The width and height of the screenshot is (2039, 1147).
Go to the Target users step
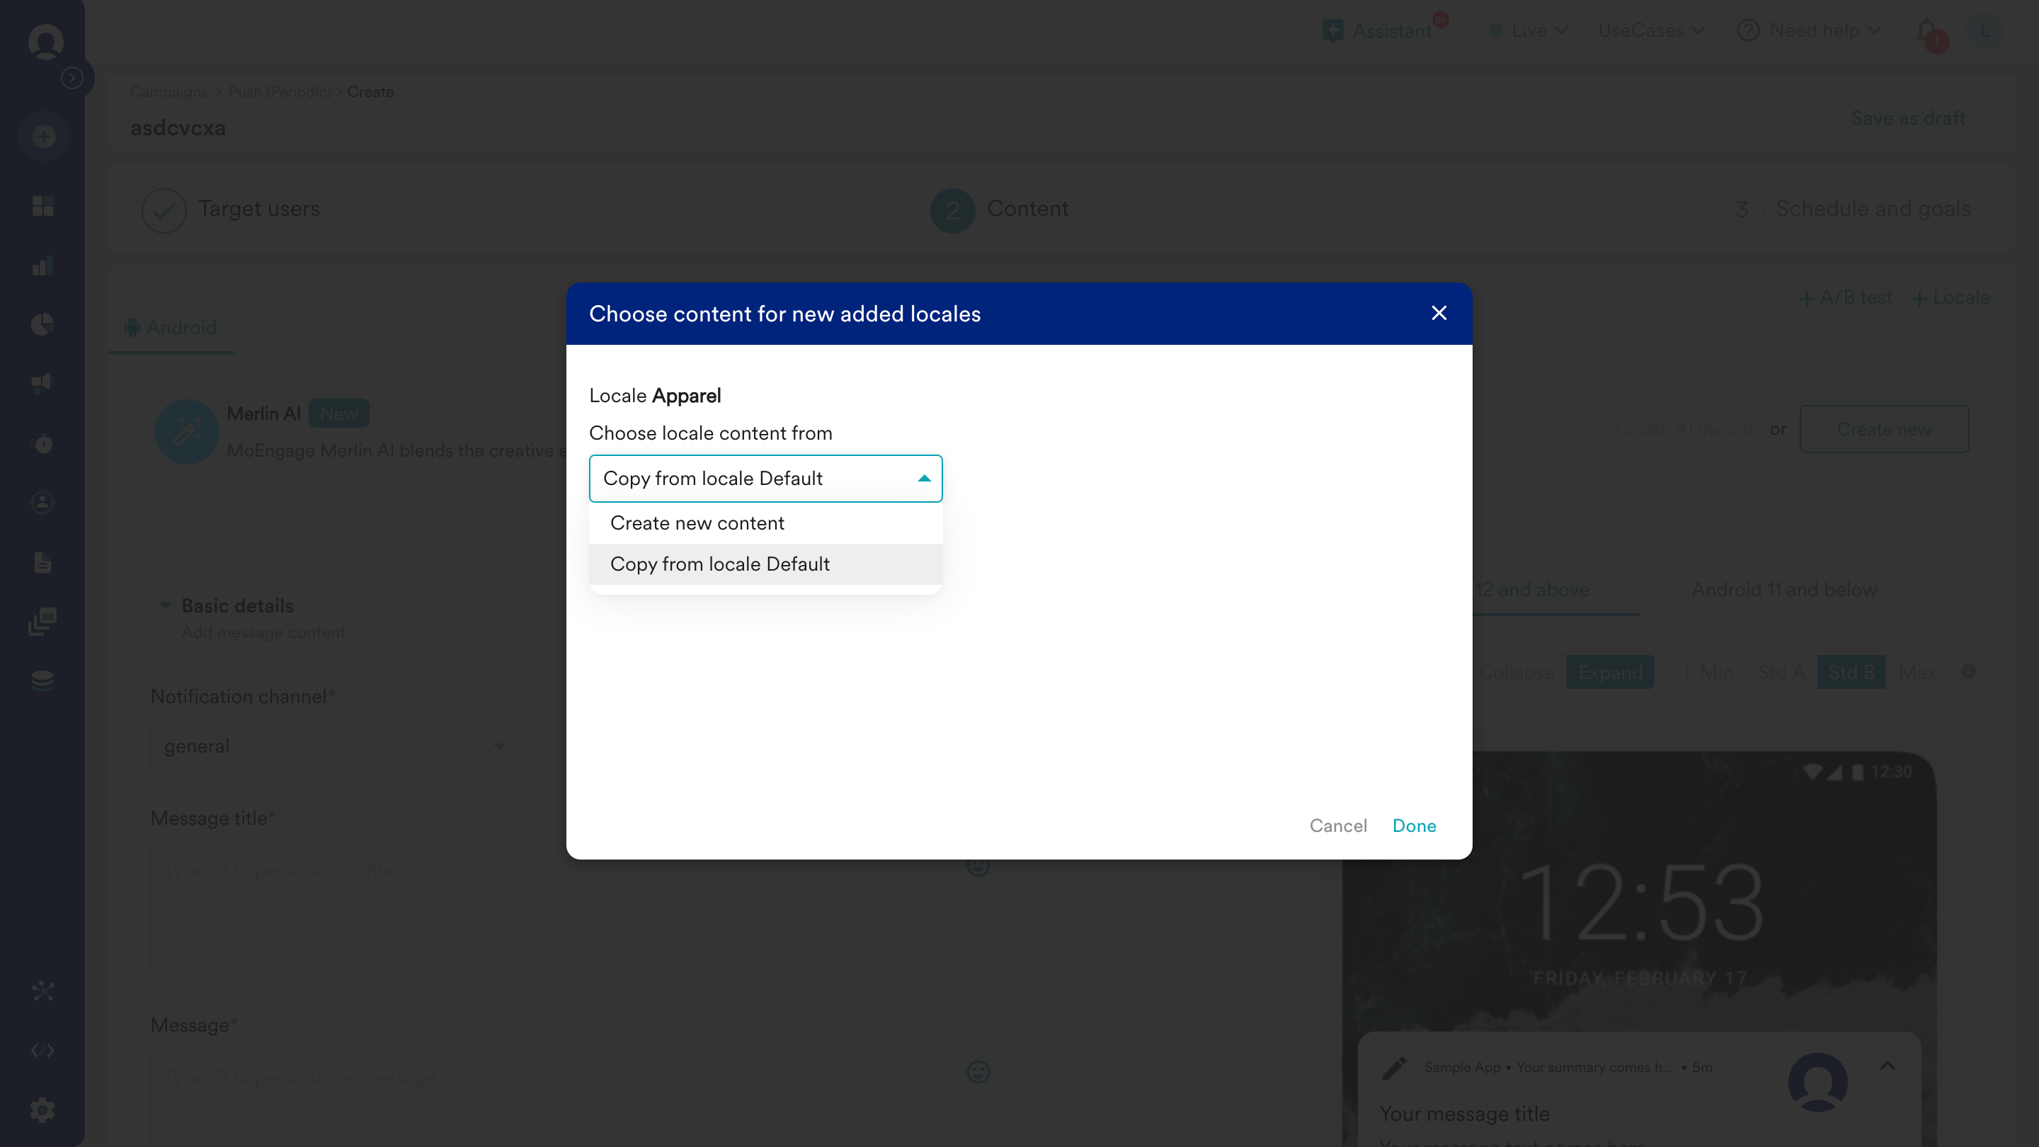point(230,209)
